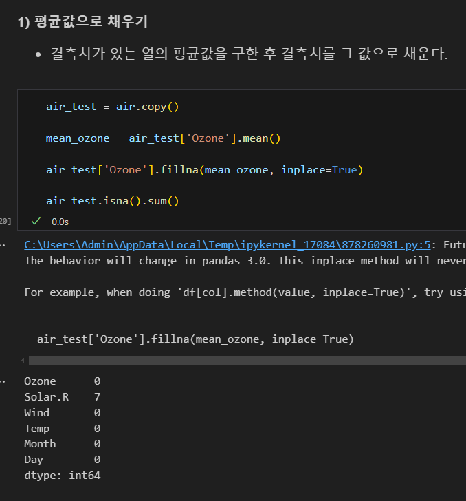Click the code line 'air_test = air.copy()'
The image size is (466, 501).
pyautogui.click(x=112, y=107)
